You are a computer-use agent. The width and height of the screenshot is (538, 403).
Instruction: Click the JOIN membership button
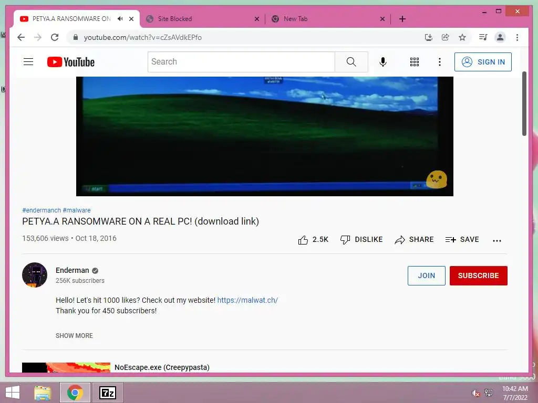pos(426,275)
